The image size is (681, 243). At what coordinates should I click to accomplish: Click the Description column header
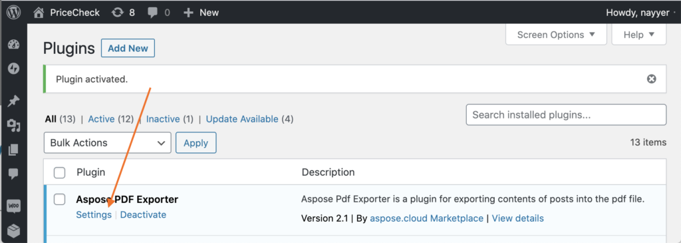[329, 172]
